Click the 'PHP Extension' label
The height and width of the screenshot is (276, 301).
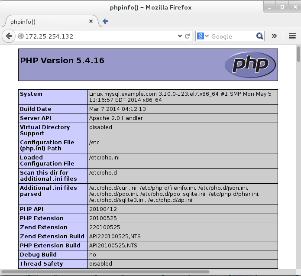point(42,218)
